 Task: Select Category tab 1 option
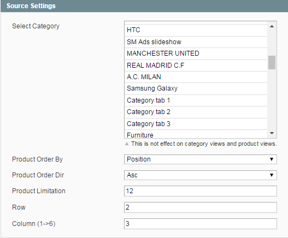tap(196, 100)
